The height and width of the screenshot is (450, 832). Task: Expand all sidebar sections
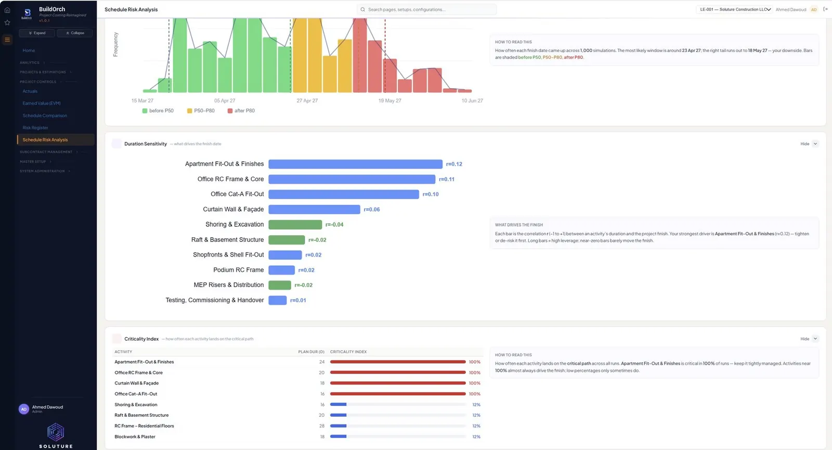[x=37, y=33]
